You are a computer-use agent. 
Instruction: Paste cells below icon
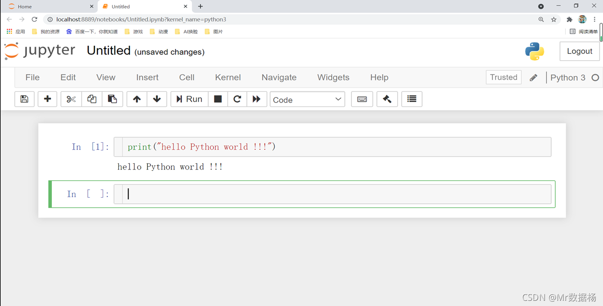pyautogui.click(x=113, y=99)
